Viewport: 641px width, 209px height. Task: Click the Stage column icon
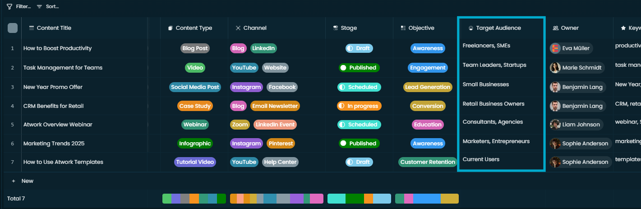pyautogui.click(x=336, y=28)
